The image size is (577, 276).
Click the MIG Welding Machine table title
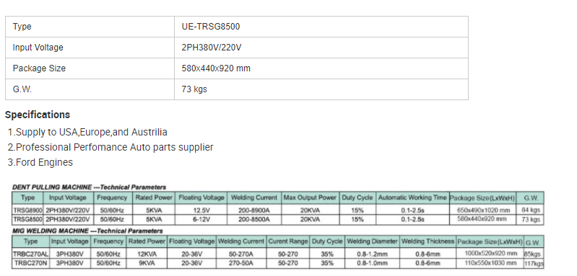tap(87, 231)
